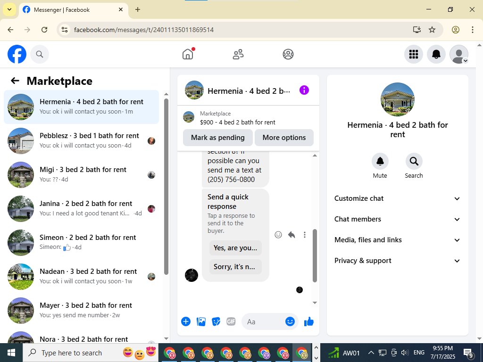View site information icon in address bar
The image size is (483, 362).
coord(65,30)
